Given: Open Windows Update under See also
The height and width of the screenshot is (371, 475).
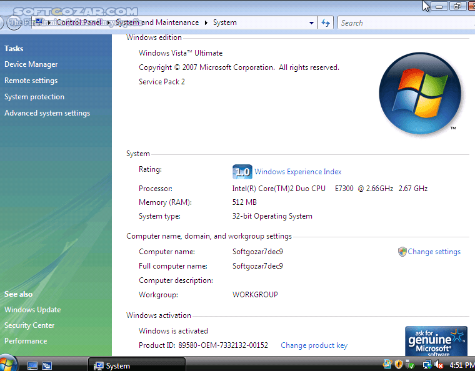Looking at the screenshot, I should coord(32,310).
